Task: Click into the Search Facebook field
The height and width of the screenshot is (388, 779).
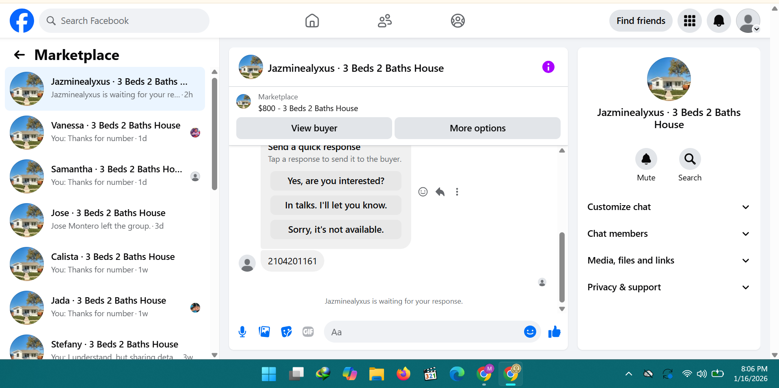Action: coord(124,21)
